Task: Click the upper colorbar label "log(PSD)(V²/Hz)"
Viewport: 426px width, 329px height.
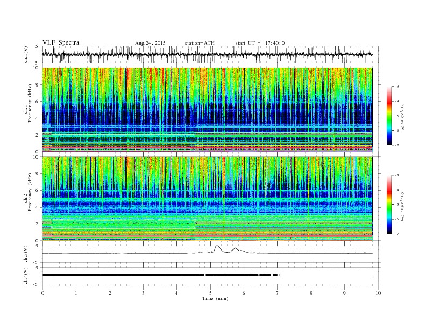Action: pyautogui.click(x=403, y=118)
